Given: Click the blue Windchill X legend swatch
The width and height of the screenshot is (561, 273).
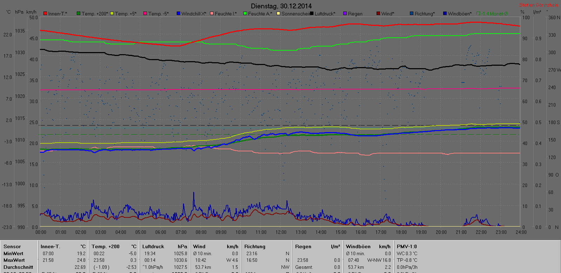Looking at the screenshot, I should coord(178,14).
